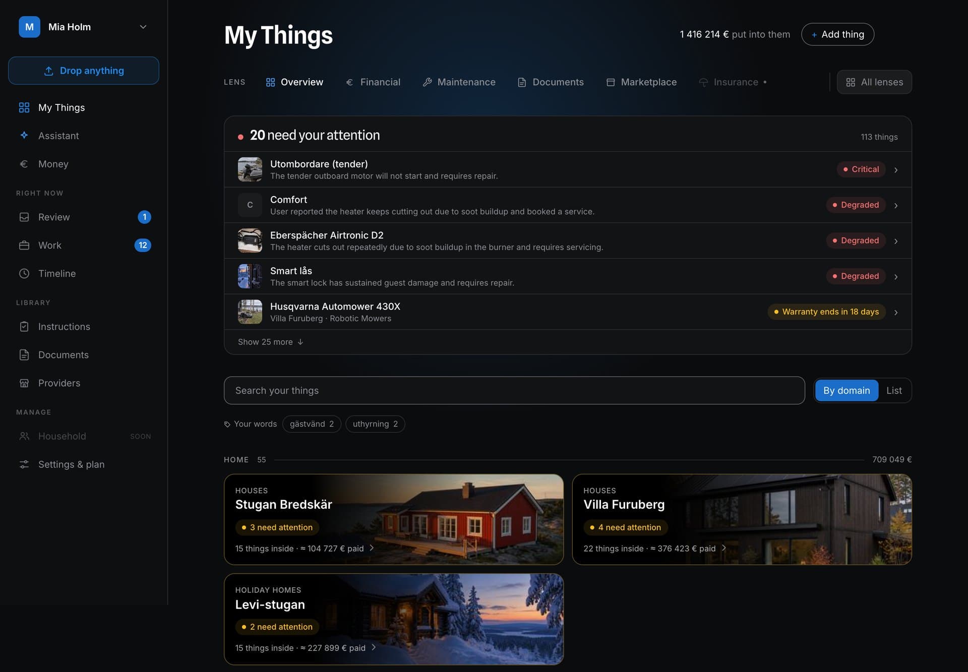Click the 3 need attention badge
This screenshot has height=672, width=968.
277,527
